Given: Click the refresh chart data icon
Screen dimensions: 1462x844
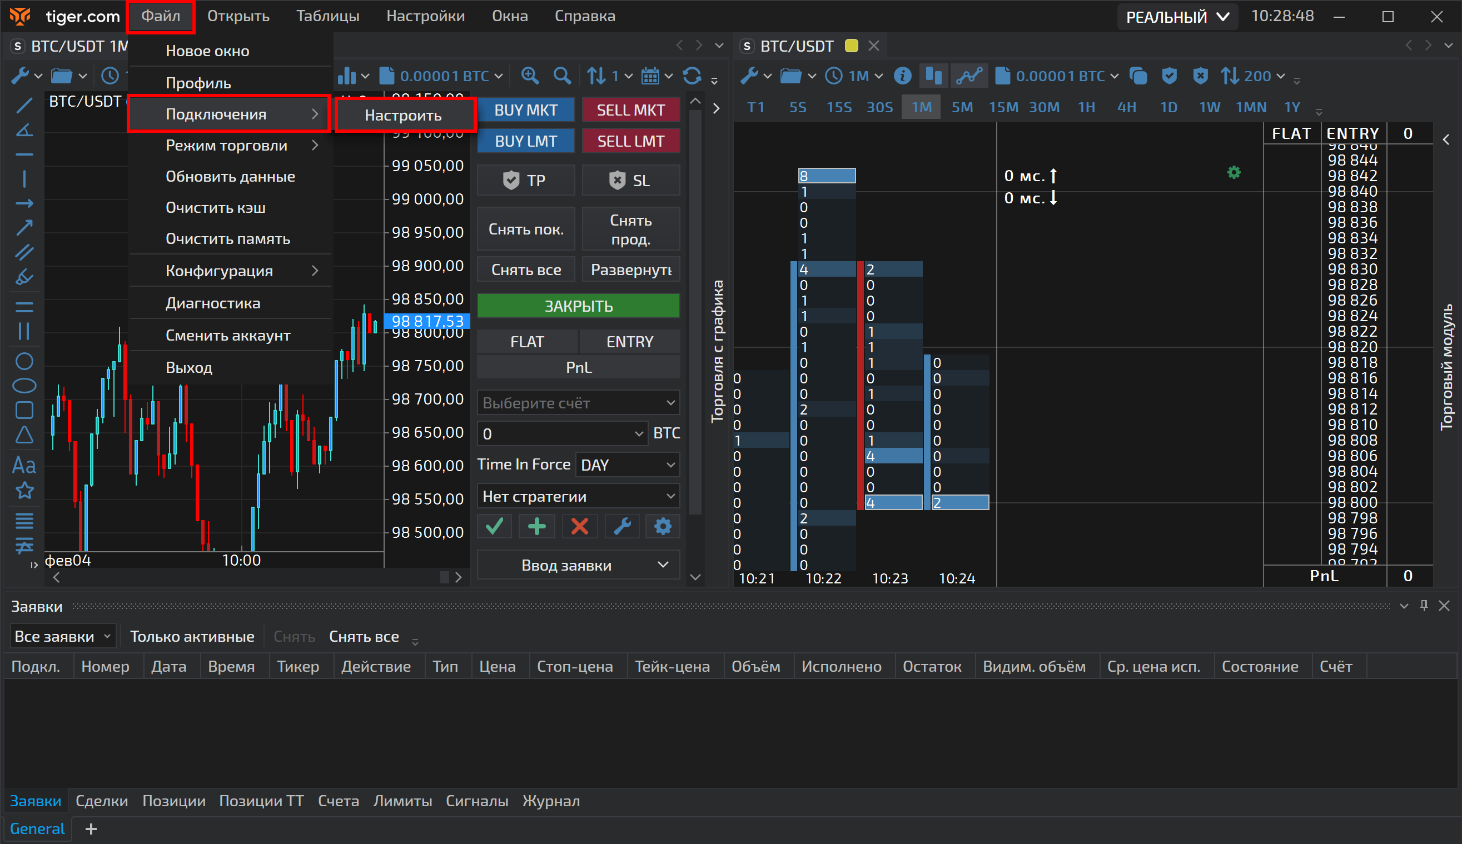Looking at the screenshot, I should (692, 76).
